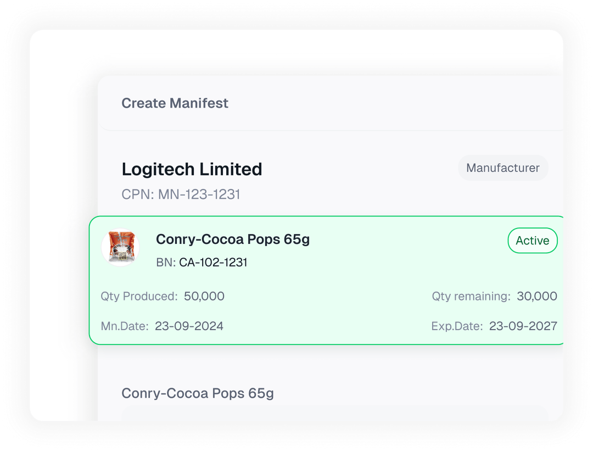Click the 30,000 remaining quantity value
593x451 pixels.
click(537, 297)
